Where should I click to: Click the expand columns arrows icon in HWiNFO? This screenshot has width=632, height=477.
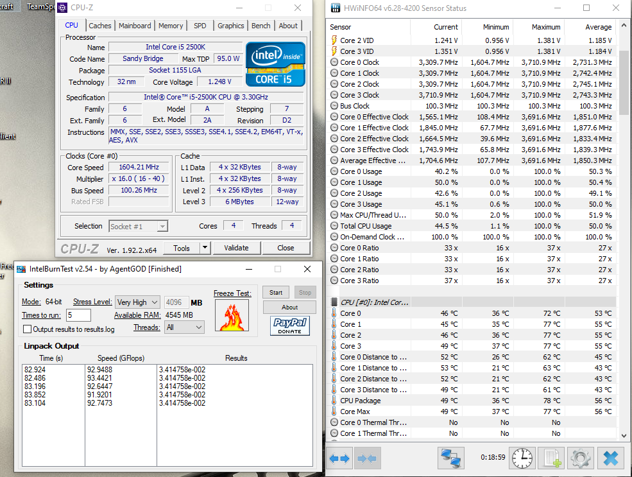coord(339,458)
